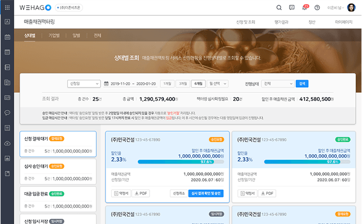362x224 pixels.
Task: Open the date range calendar icon
Action: coord(106,83)
